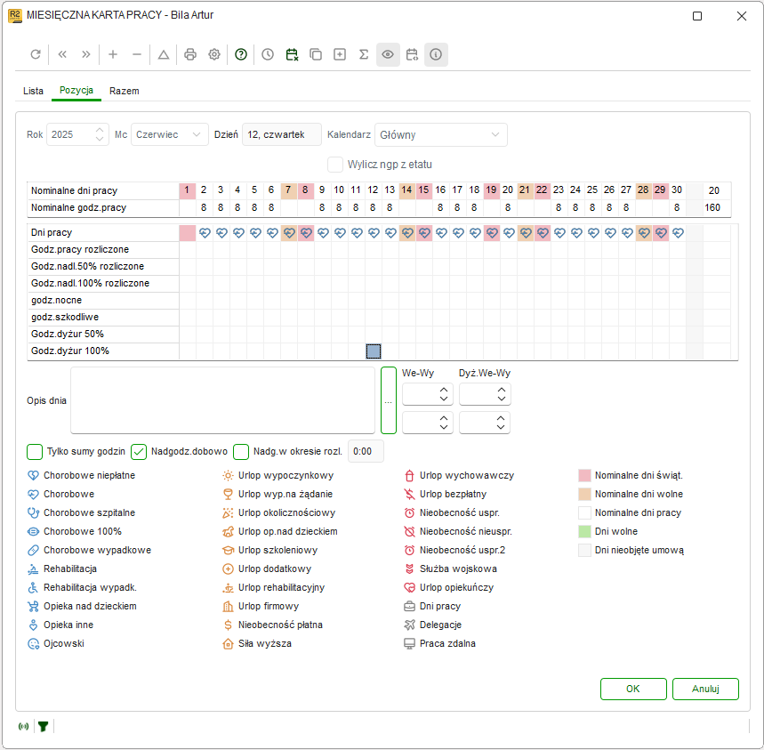The height and width of the screenshot is (750, 764).
Task: Switch to the Lista tab
Action: (x=33, y=91)
